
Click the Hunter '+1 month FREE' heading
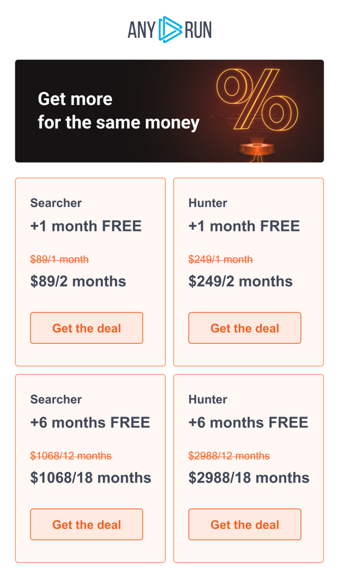(x=244, y=226)
